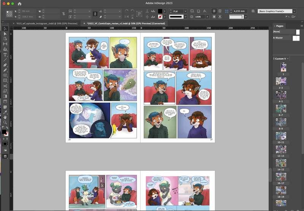
Task: Click the Rotate 90° clockwise icon
Action: point(127,11)
